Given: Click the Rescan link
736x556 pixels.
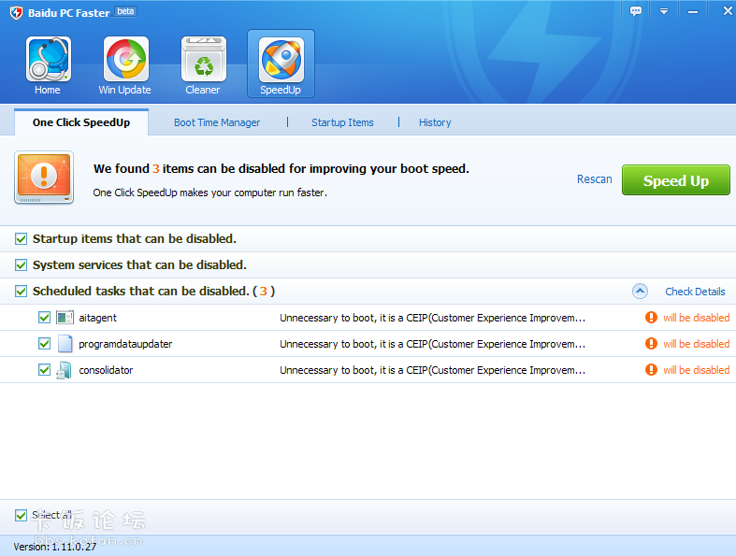Looking at the screenshot, I should point(594,179).
